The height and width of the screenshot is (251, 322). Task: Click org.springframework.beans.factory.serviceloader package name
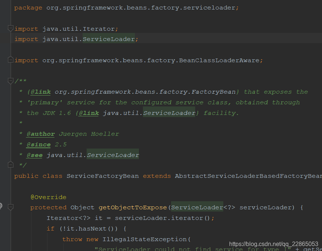[x=141, y=8]
